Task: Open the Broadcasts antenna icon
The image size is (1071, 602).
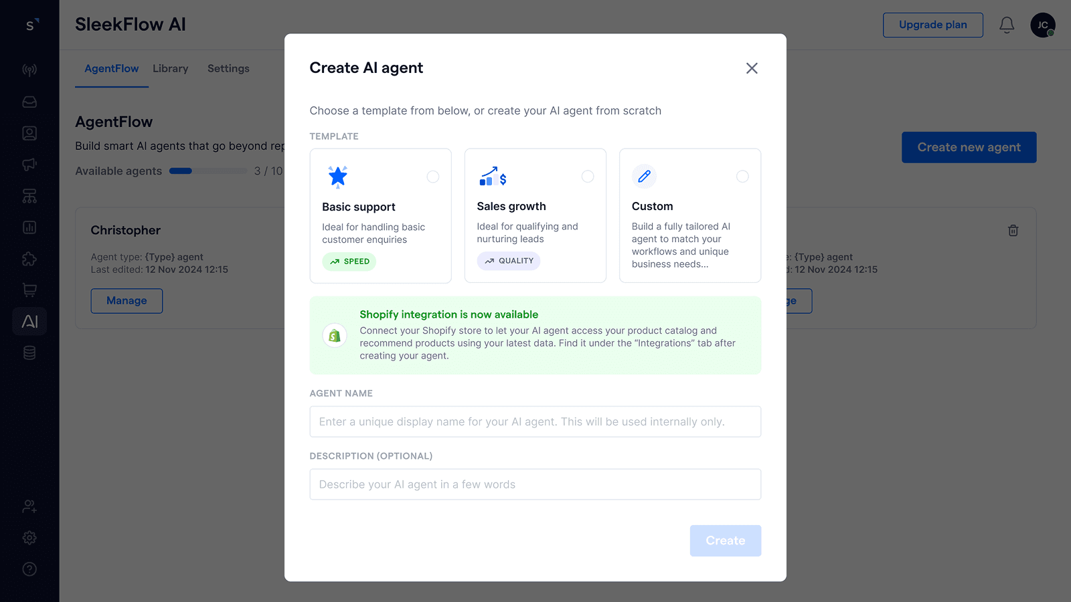Action: [x=29, y=70]
